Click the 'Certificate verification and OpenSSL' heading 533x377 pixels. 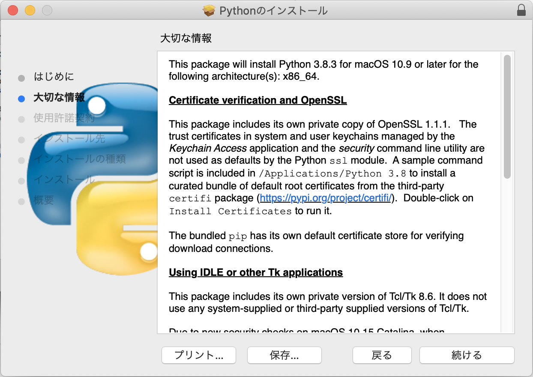258,100
